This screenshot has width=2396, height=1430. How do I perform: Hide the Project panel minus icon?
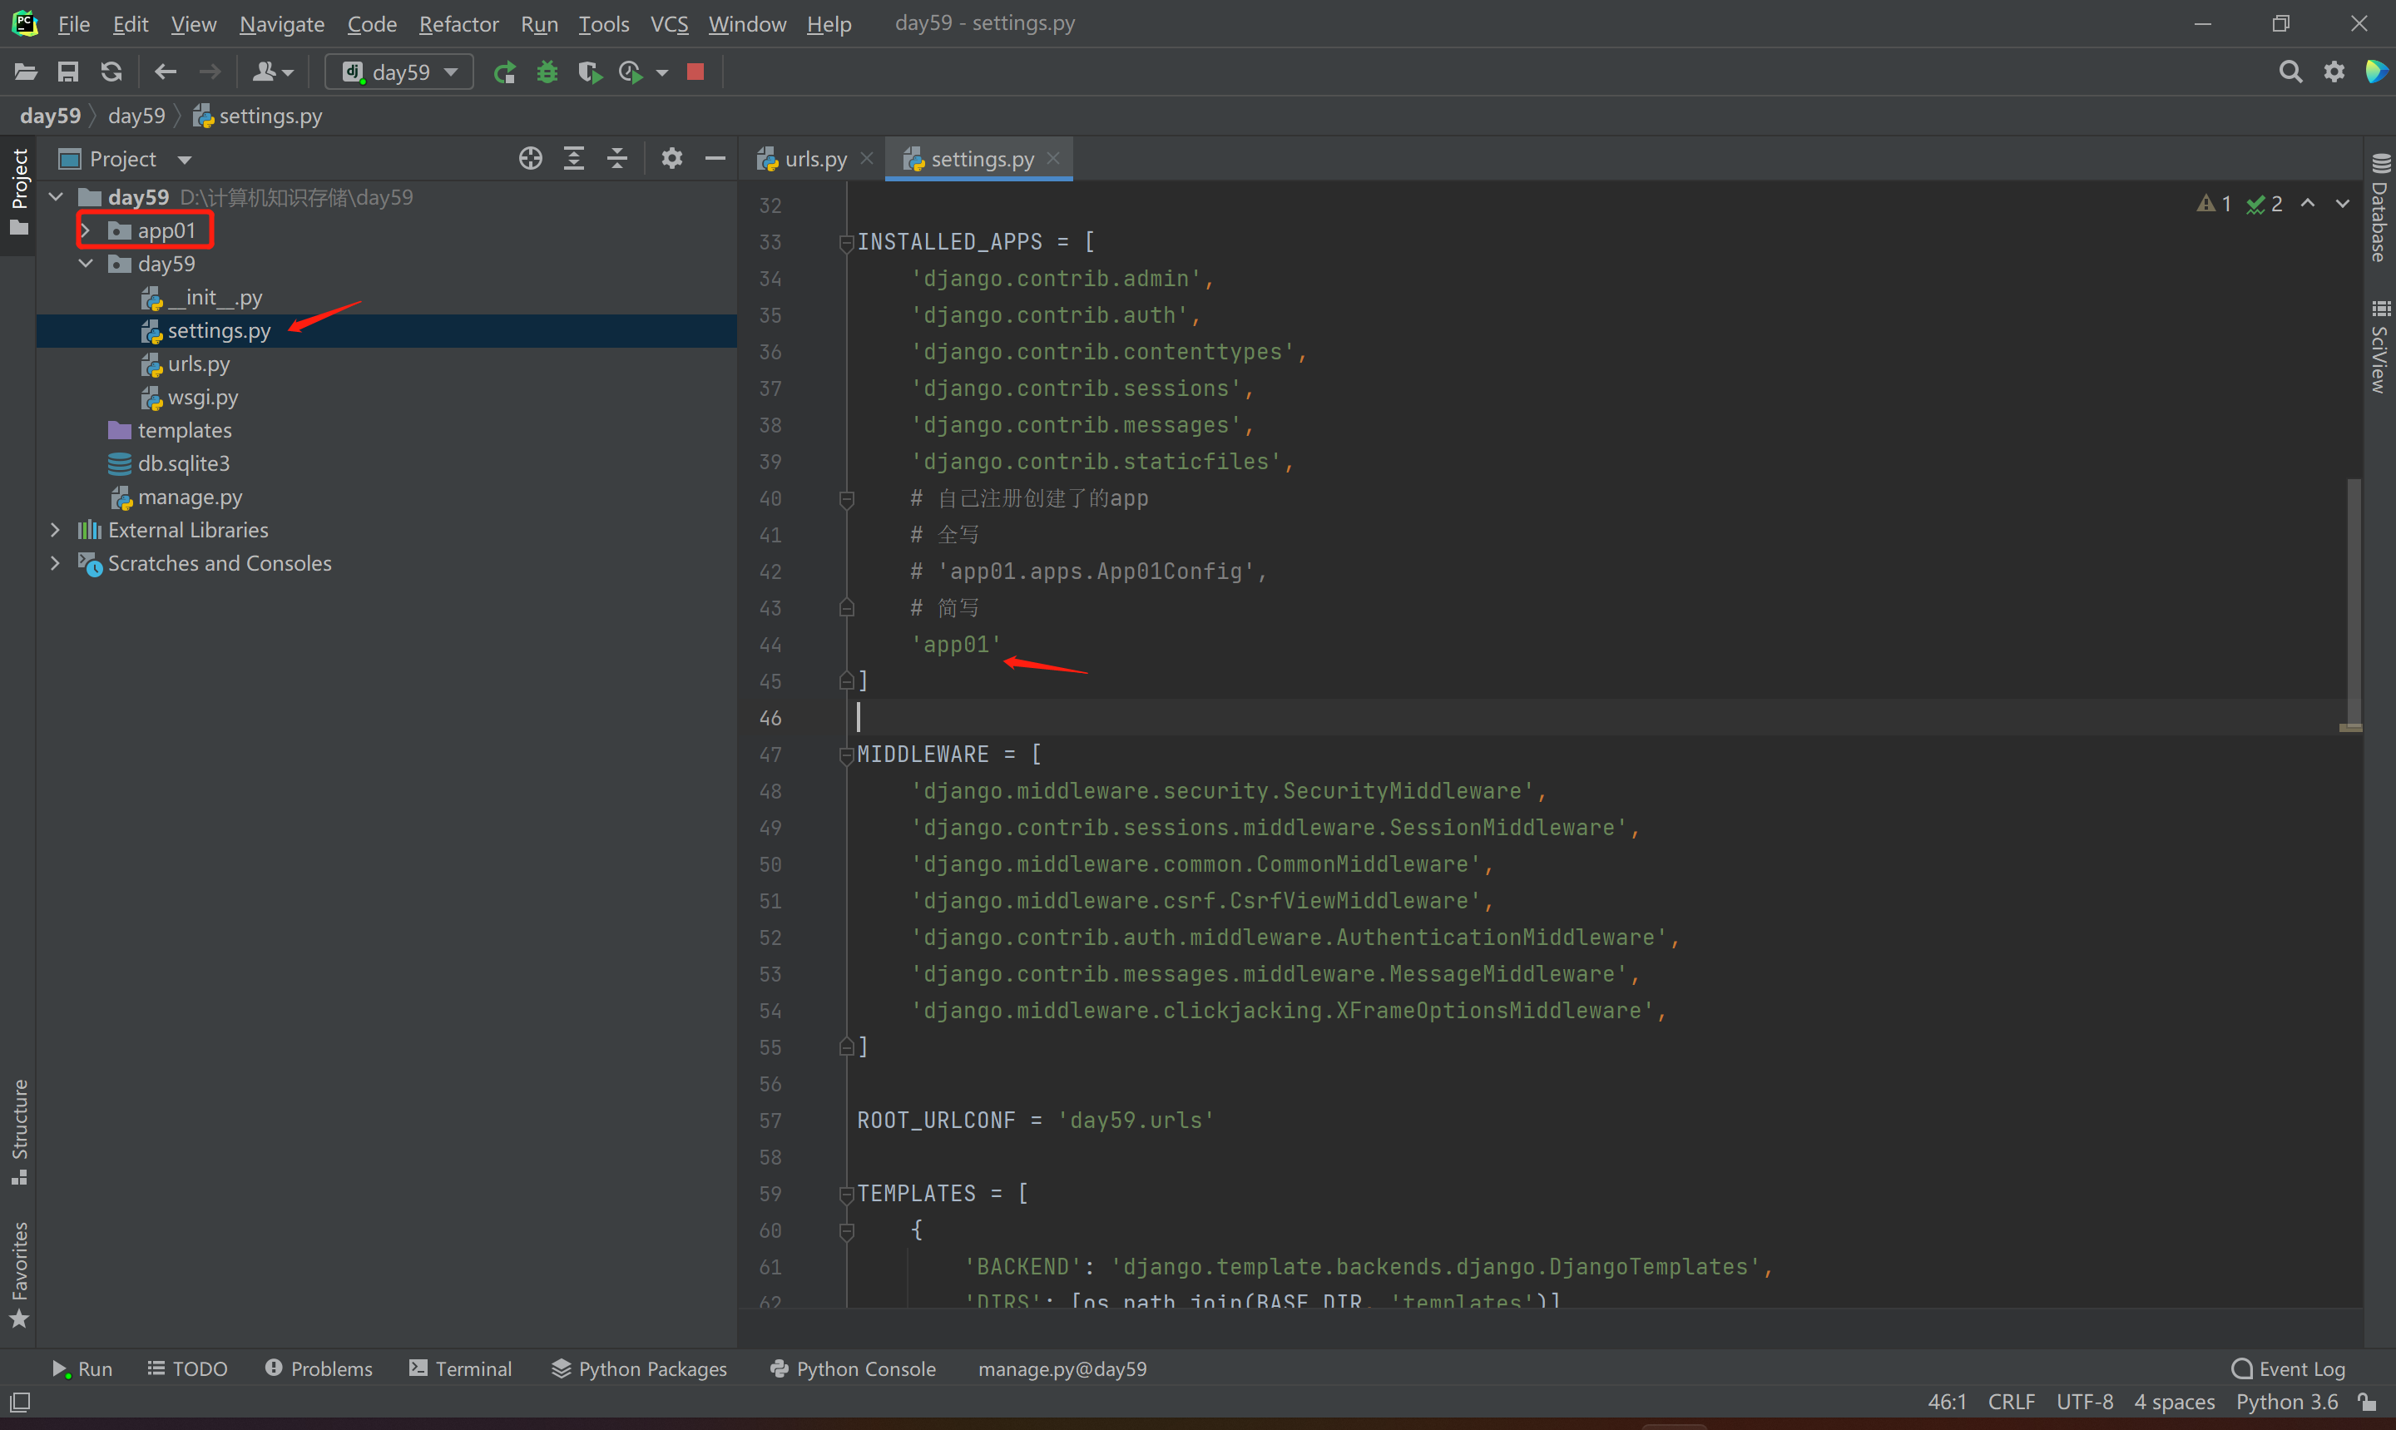[715, 159]
